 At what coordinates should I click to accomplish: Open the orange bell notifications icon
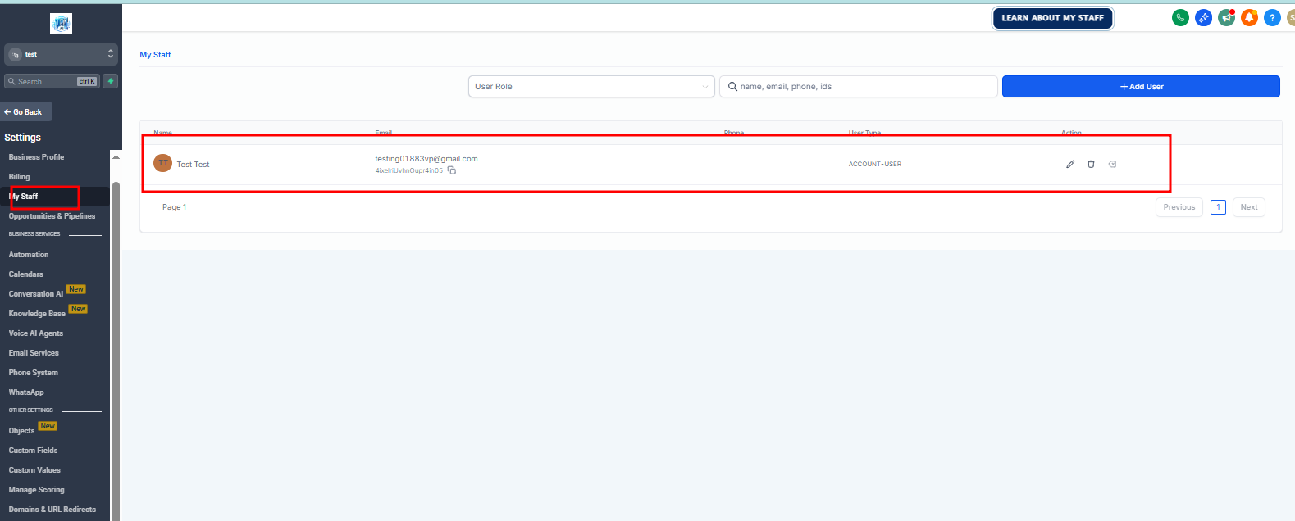coord(1249,17)
